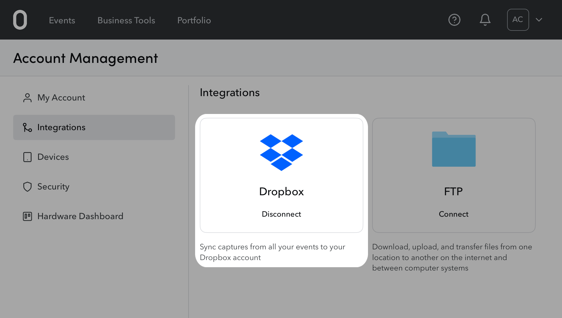Open notifications bell
562x318 pixels.
pos(485,20)
